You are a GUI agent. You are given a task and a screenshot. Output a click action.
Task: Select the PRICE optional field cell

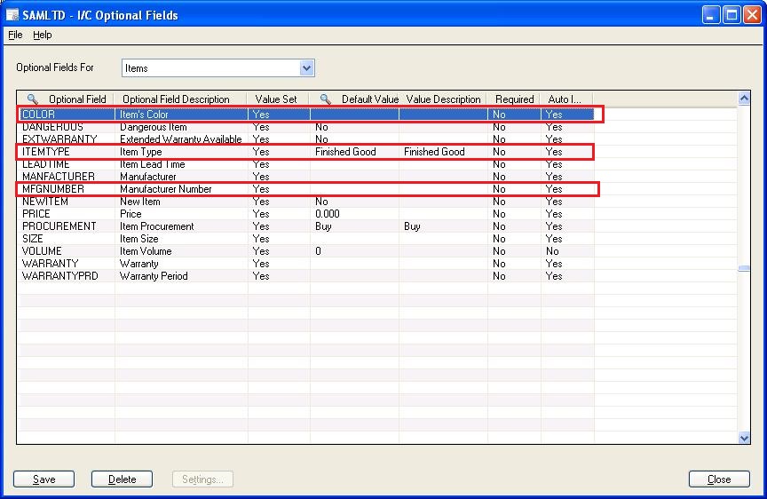66,214
